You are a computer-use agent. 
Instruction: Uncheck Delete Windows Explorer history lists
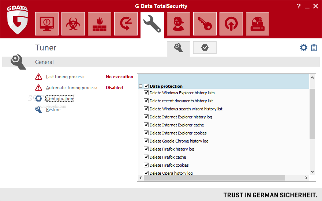click(146, 93)
